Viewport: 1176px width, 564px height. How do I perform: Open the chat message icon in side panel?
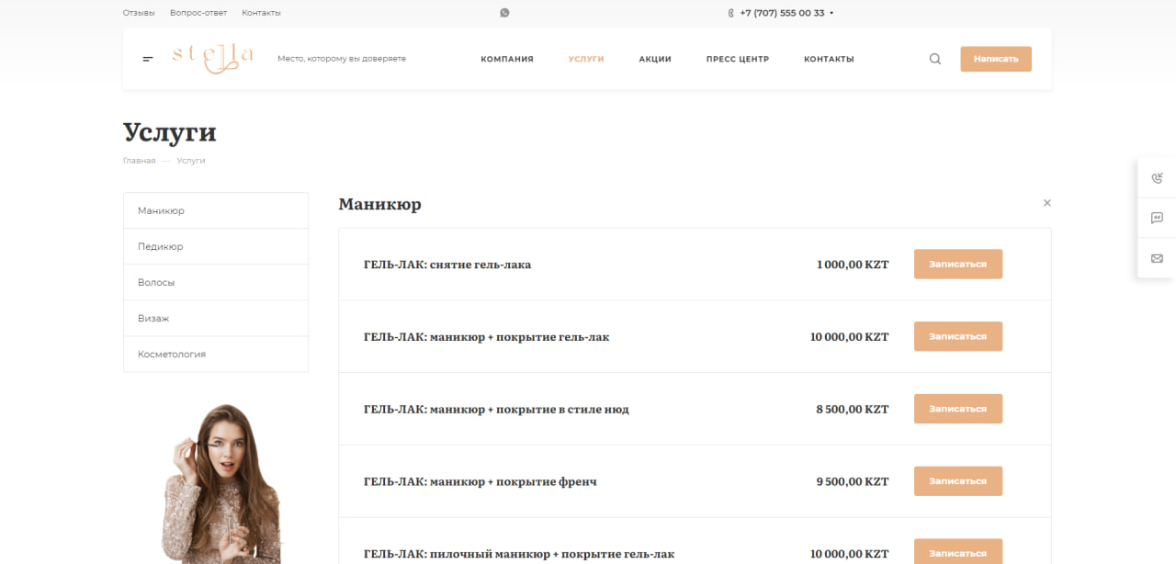tap(1157, 219)
